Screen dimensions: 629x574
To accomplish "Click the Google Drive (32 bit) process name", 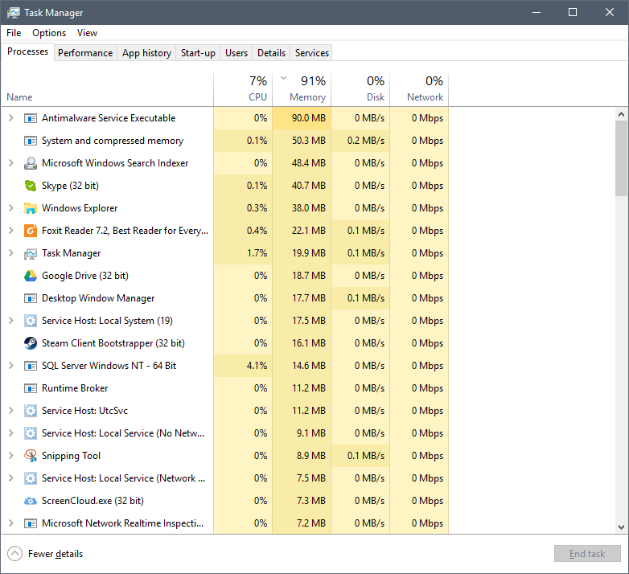I will pos(85,276).
